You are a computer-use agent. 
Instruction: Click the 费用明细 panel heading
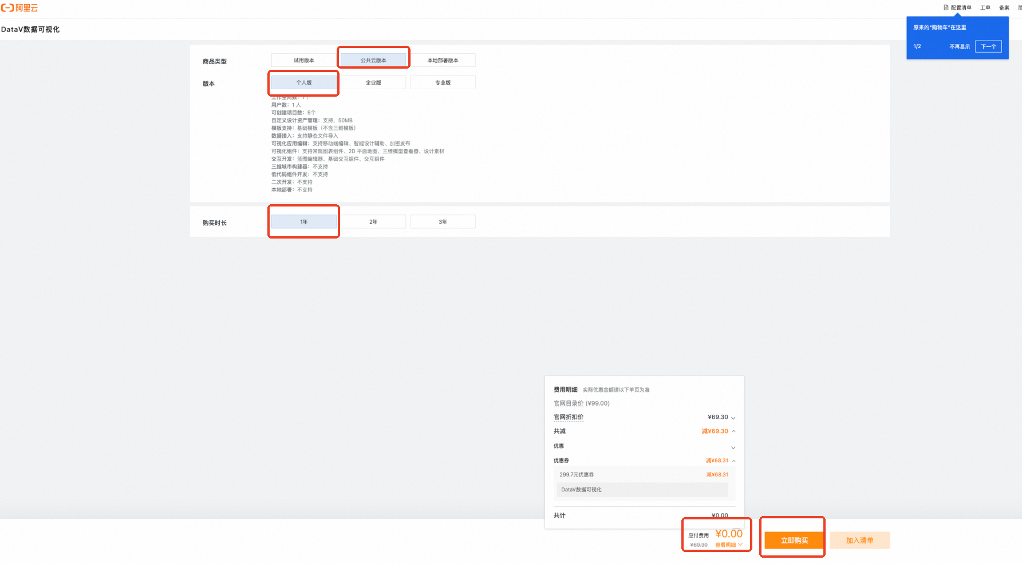(x=566, y=390)
